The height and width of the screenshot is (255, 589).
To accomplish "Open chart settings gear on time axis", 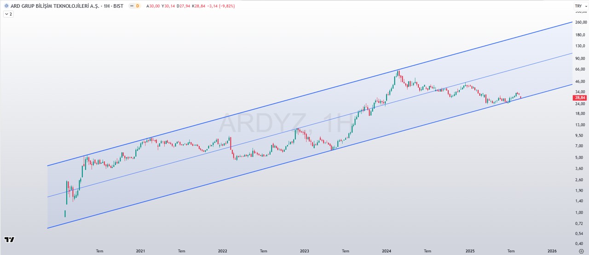I will tap(581, 251).
